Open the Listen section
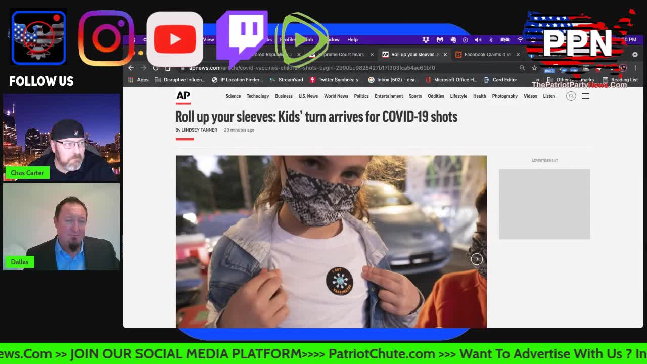 pos(549,96)
